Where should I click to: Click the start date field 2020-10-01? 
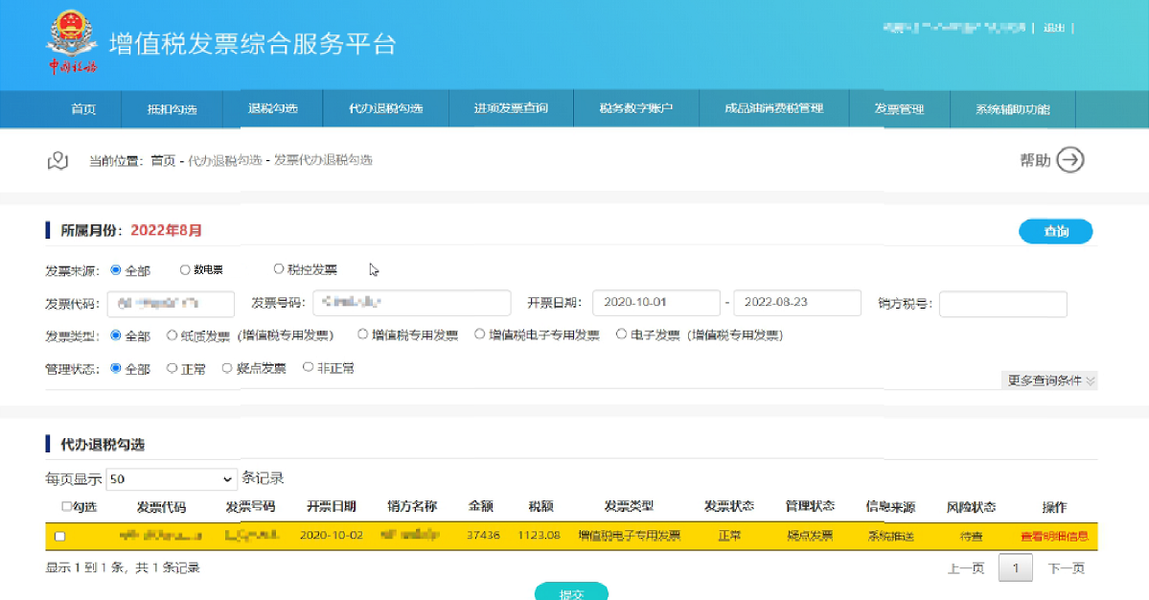655,303
